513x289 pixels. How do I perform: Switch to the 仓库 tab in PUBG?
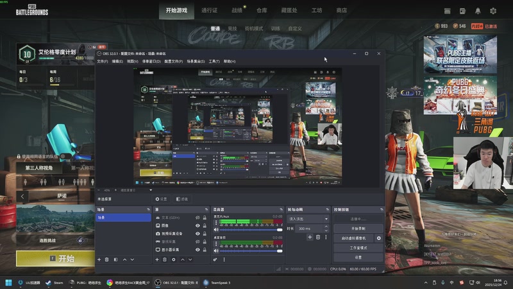262,10
